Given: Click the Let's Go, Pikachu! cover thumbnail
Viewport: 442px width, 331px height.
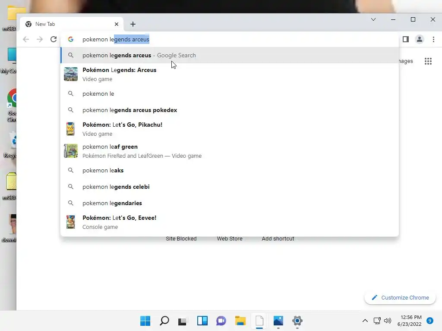Looking at the screenshot, I should click(x=71, y=129).
